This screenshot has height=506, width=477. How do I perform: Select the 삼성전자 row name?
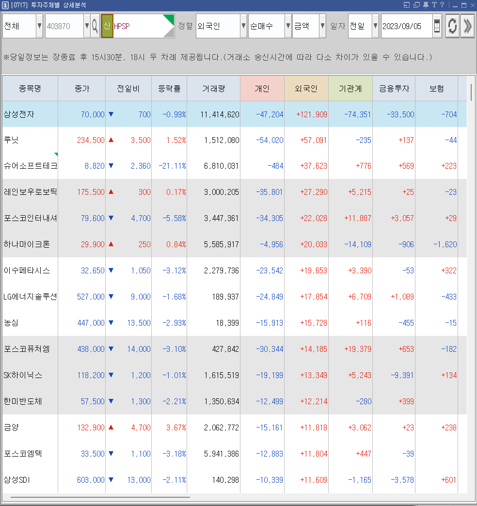click(x=19, y=114)
